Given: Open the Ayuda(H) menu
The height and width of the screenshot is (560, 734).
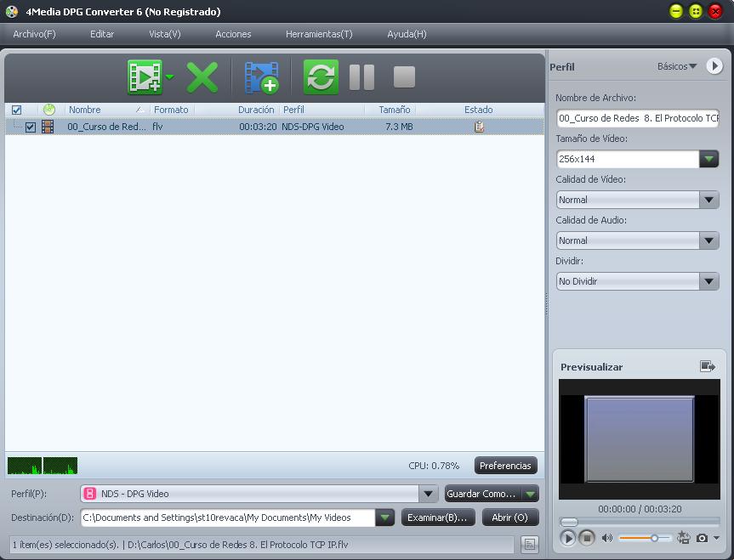Looking at the screenshot, I should [x=407, y=34].
